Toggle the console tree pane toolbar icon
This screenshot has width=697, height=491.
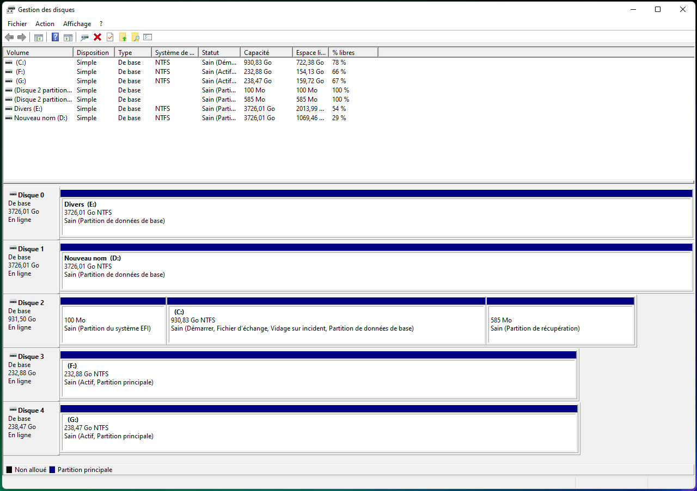[39, 37]
